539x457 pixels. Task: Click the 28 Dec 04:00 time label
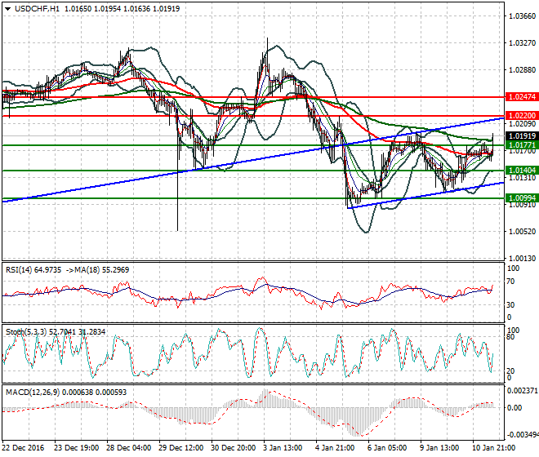tap(129, 448)
